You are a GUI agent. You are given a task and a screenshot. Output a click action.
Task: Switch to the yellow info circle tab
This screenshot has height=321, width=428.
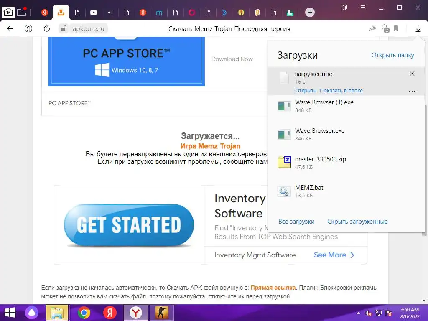[241, 13]
